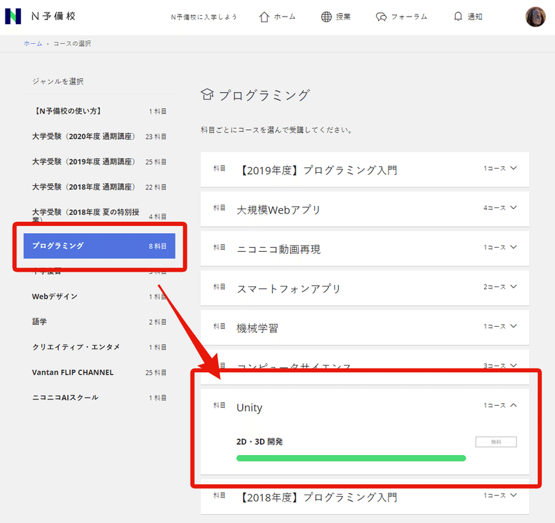Select the highlighted プログラミング genre
This screenshot has width=555, height=523.
pyautogui.click(x=99, y=246)
